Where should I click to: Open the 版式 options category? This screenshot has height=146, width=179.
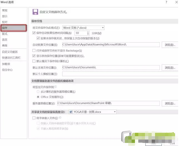tap(5, 34)
